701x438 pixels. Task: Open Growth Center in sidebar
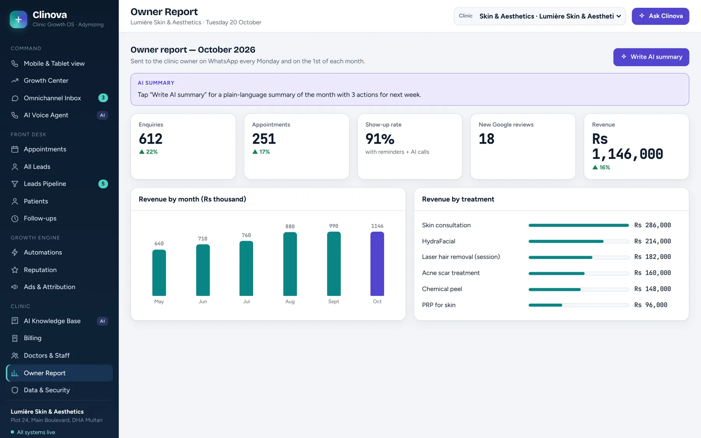(x=59, y=81)
